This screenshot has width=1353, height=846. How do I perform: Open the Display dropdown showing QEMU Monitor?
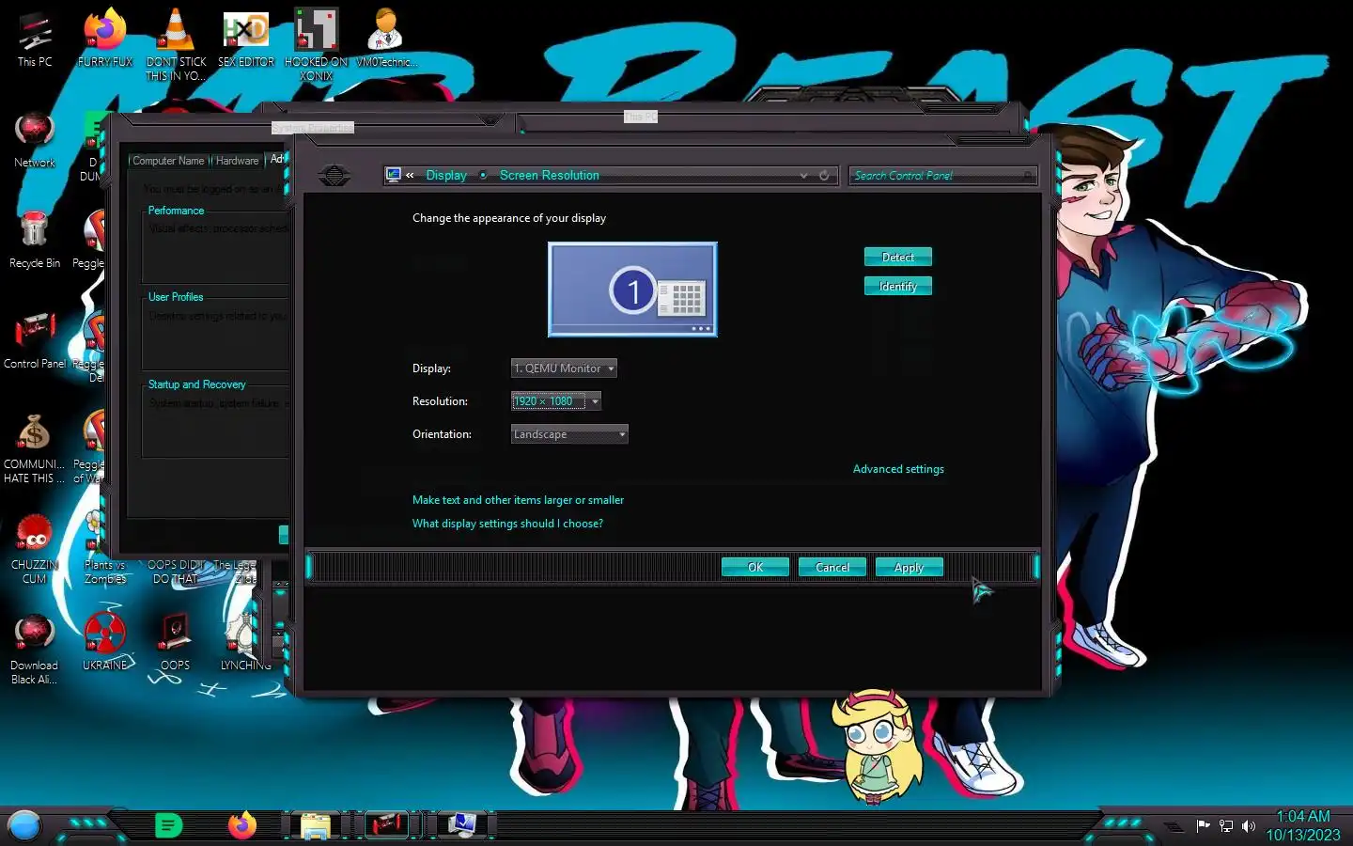[x=564, y=368]
